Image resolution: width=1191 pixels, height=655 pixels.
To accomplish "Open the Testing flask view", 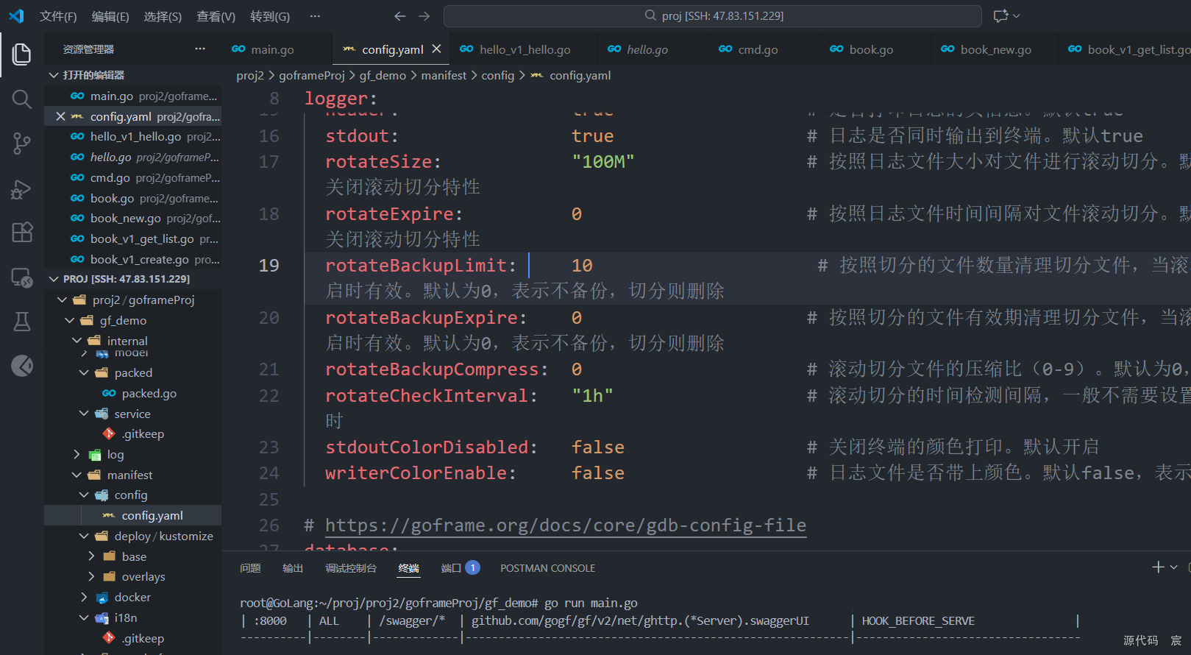I will (22, 322).
